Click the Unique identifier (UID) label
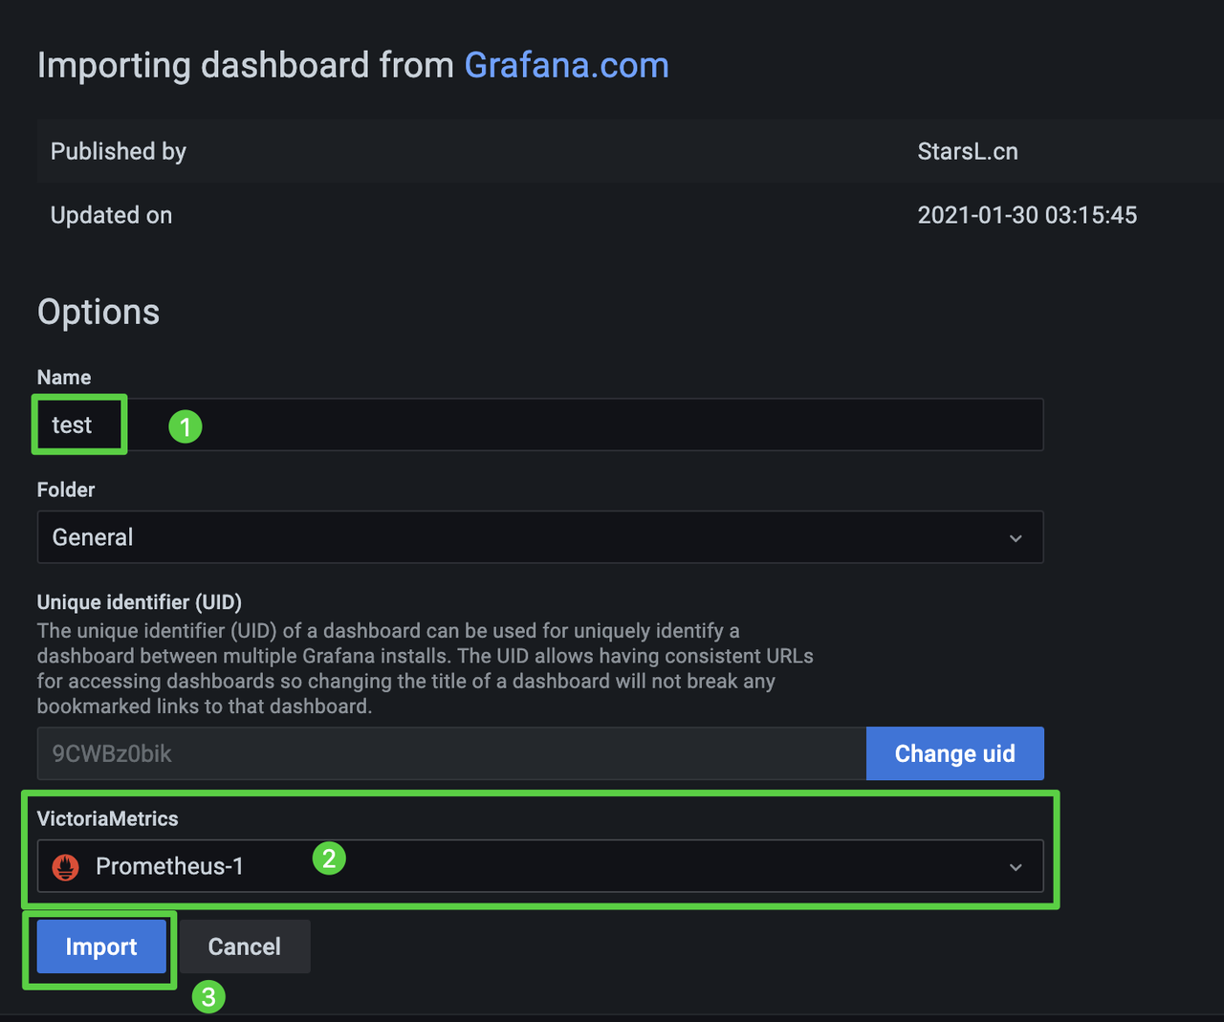The image size is (1224, 1022). click(140, 602)
